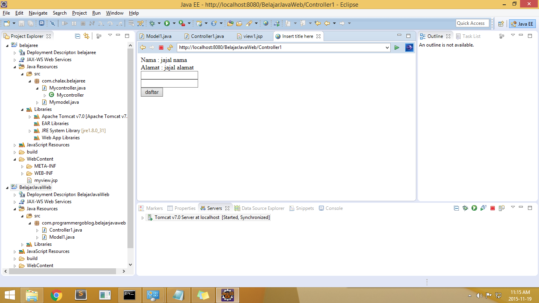The image size is (539, 303).
Task: Click the Java EE perspective button
Action: pos(522,24)
